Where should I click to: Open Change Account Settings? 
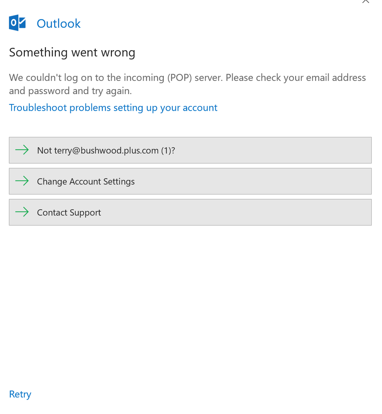(x=190, y=181)
